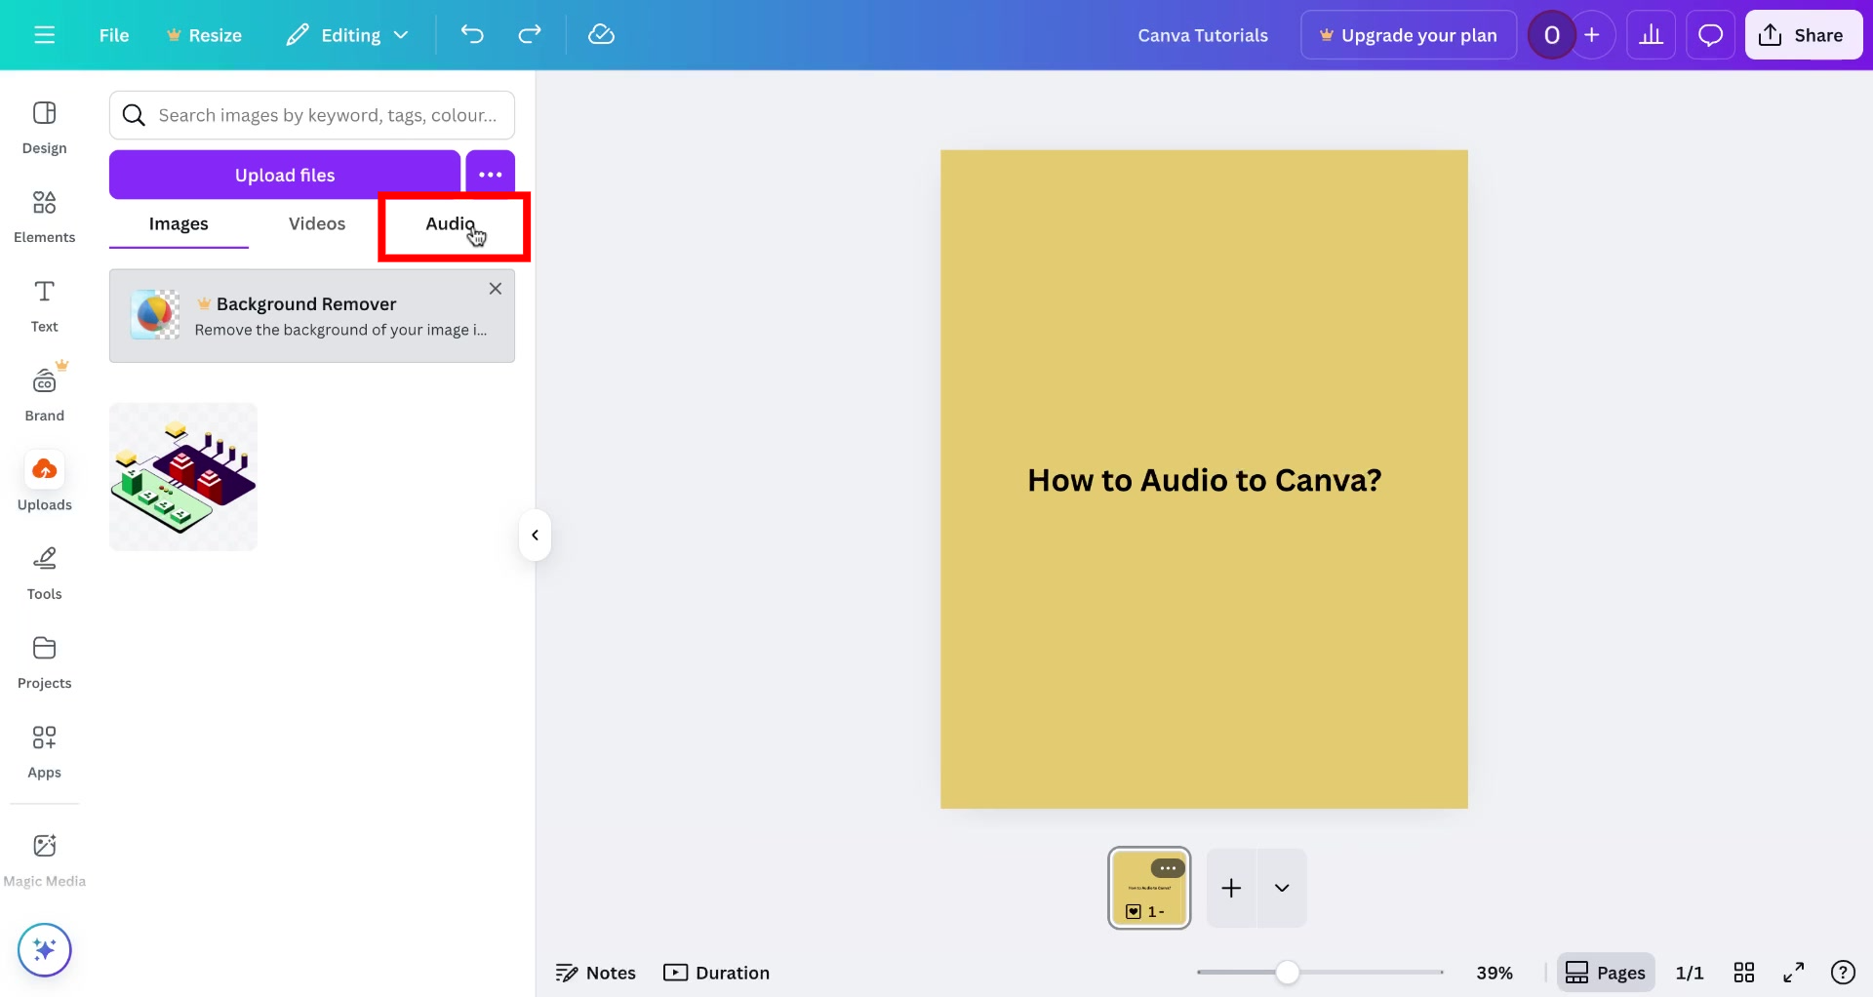Click Upgrade your plan
1873x997 pixels.
[x=1409, y=34]
